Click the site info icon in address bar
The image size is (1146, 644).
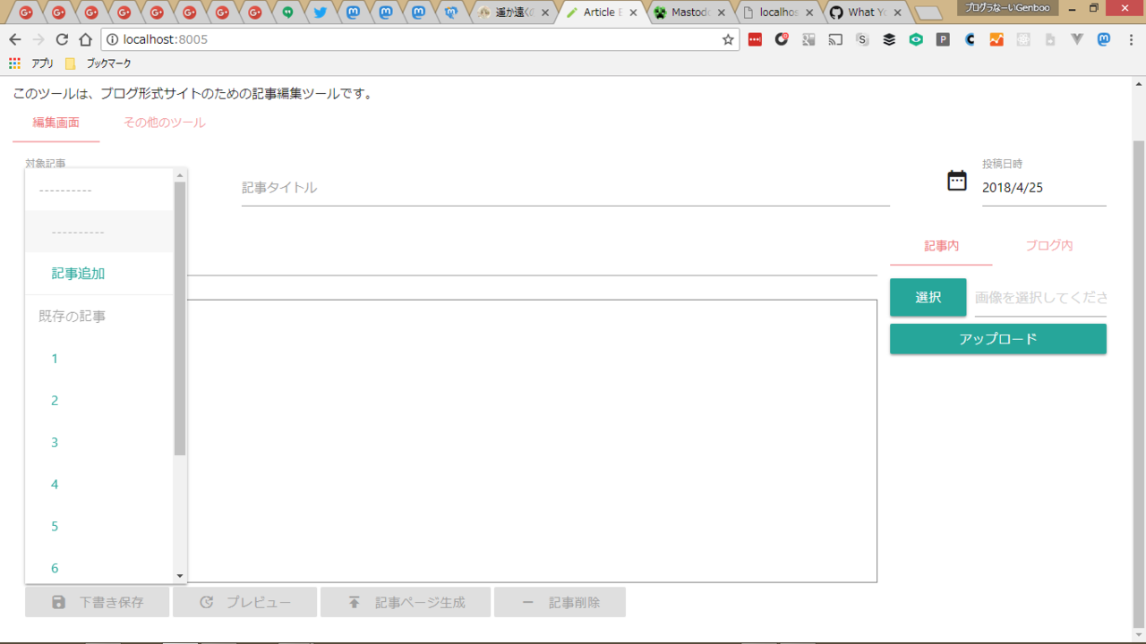point(112,39)
